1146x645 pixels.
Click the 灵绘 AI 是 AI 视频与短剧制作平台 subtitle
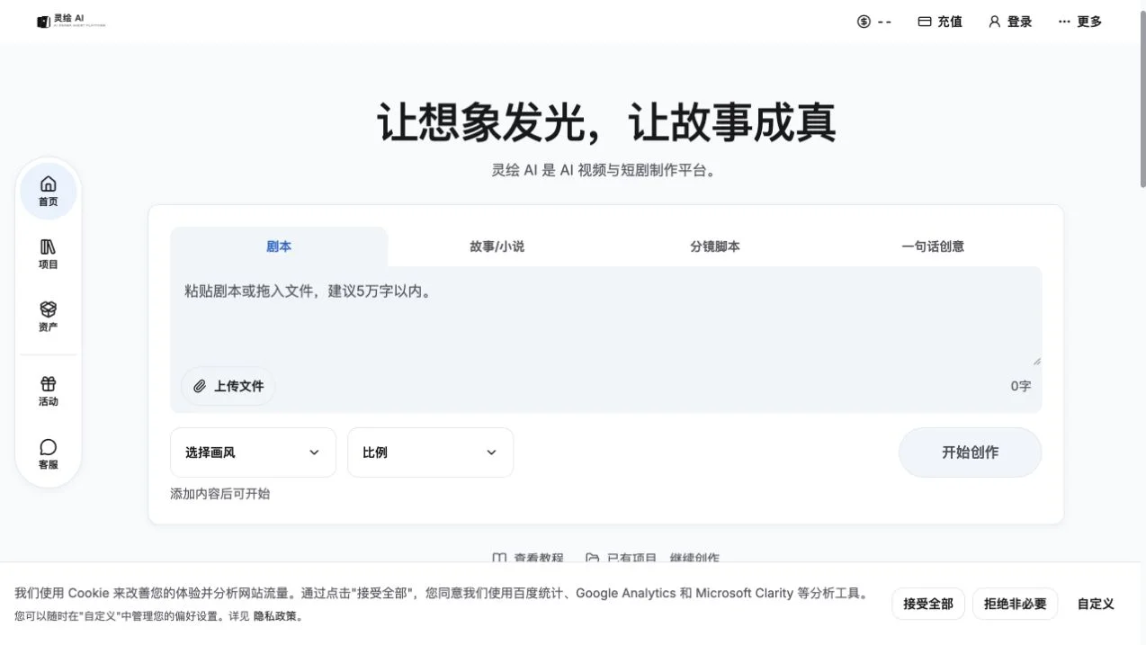pos(606,170)
